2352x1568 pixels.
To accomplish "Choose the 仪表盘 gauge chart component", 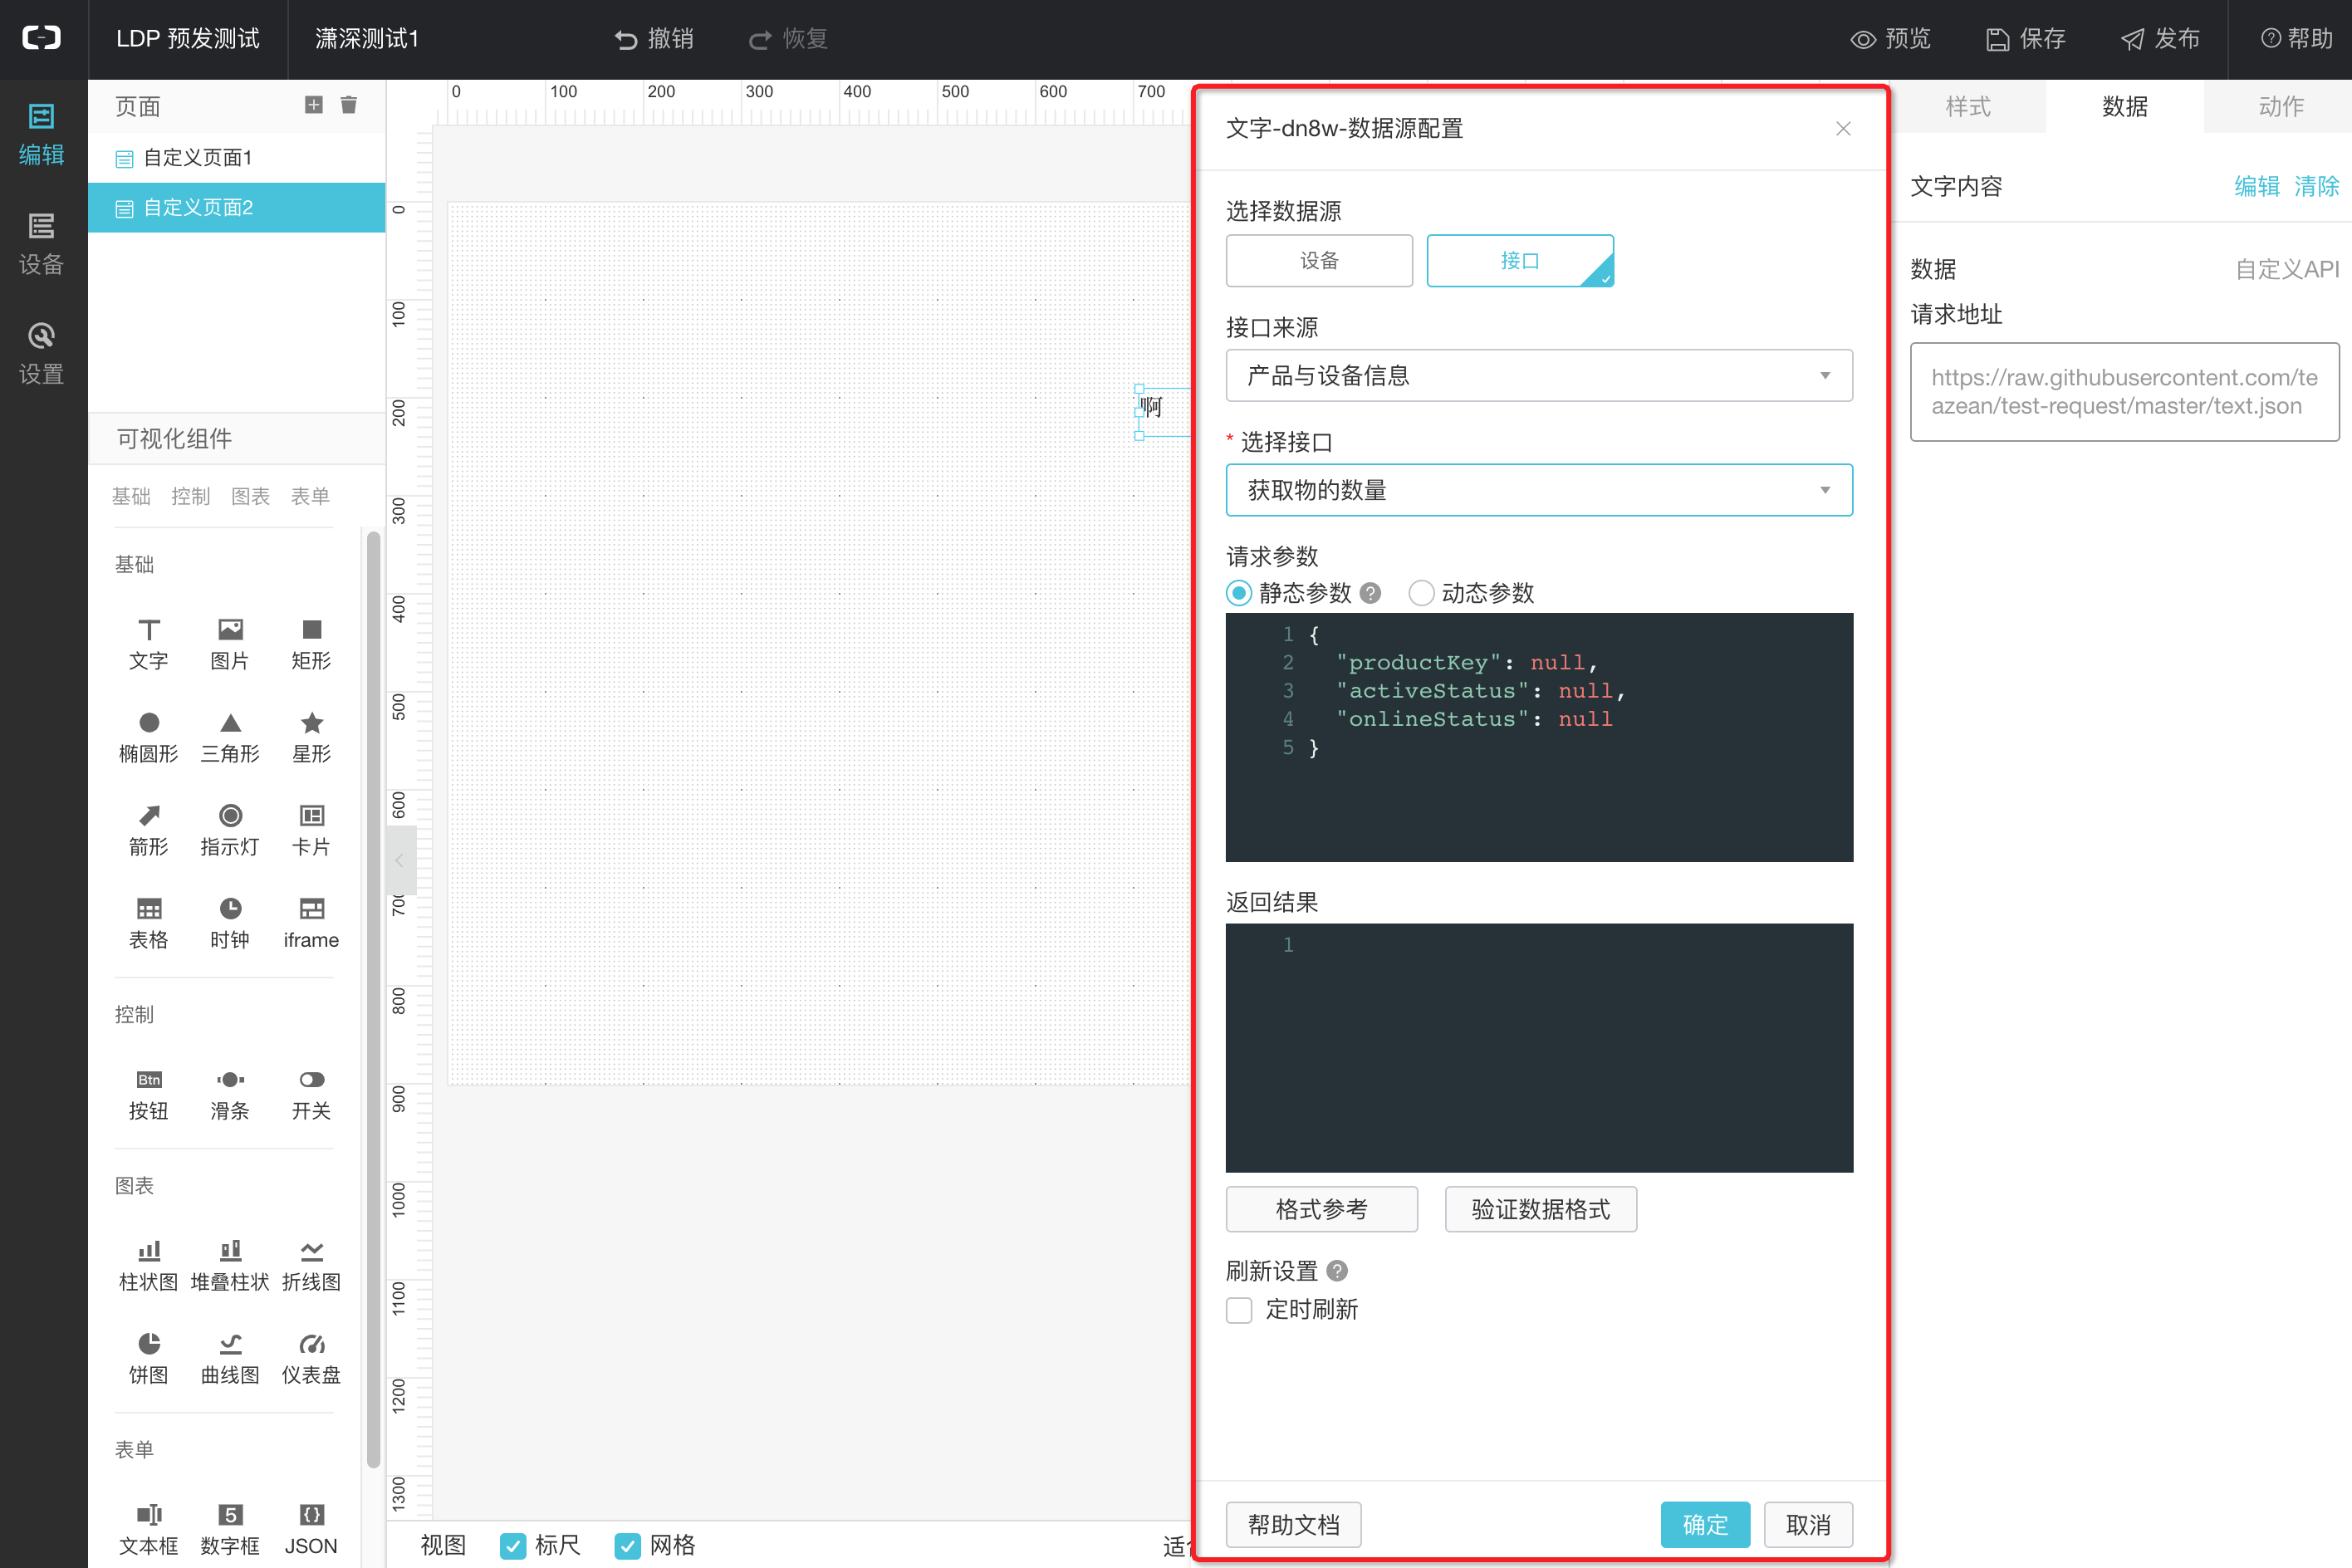I will [311, 1357].
